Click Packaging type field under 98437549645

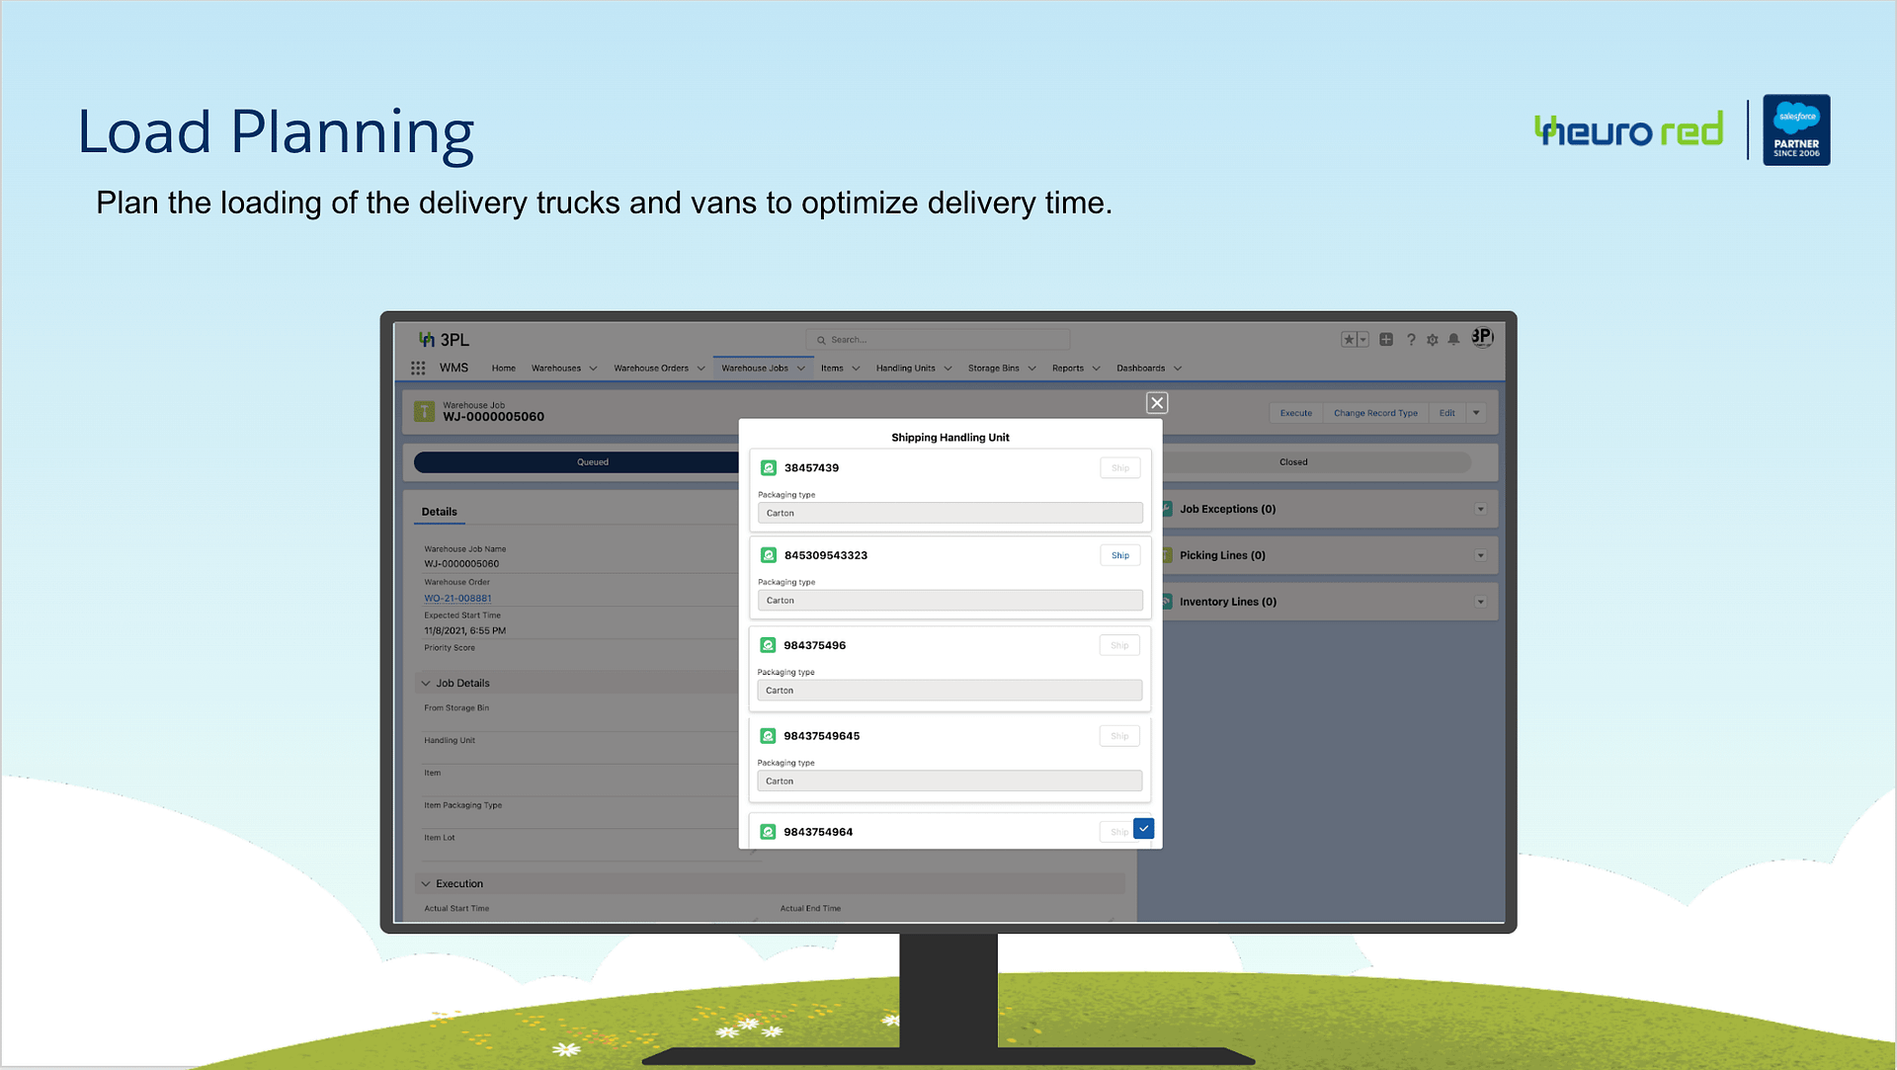tap(949, 781)
